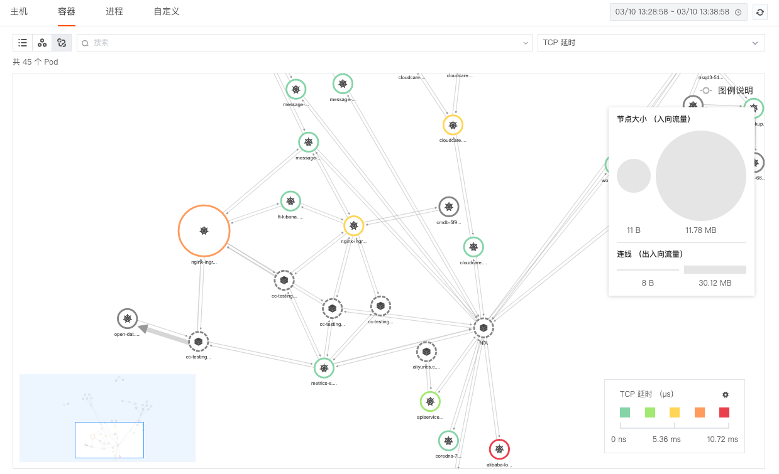
Task: Click the cmdb-5f9 gray pod node
Action: tap(448, 207)
